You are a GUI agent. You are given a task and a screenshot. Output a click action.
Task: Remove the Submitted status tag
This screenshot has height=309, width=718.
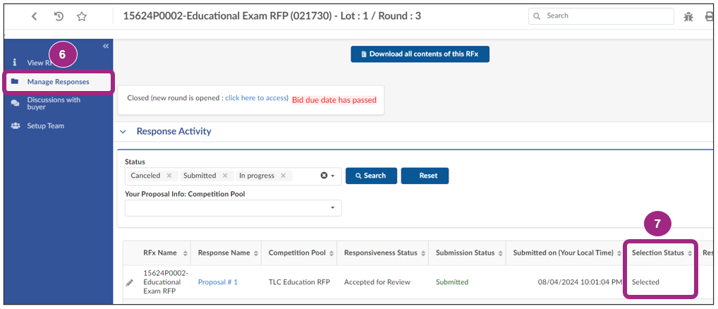pos(225,176)
